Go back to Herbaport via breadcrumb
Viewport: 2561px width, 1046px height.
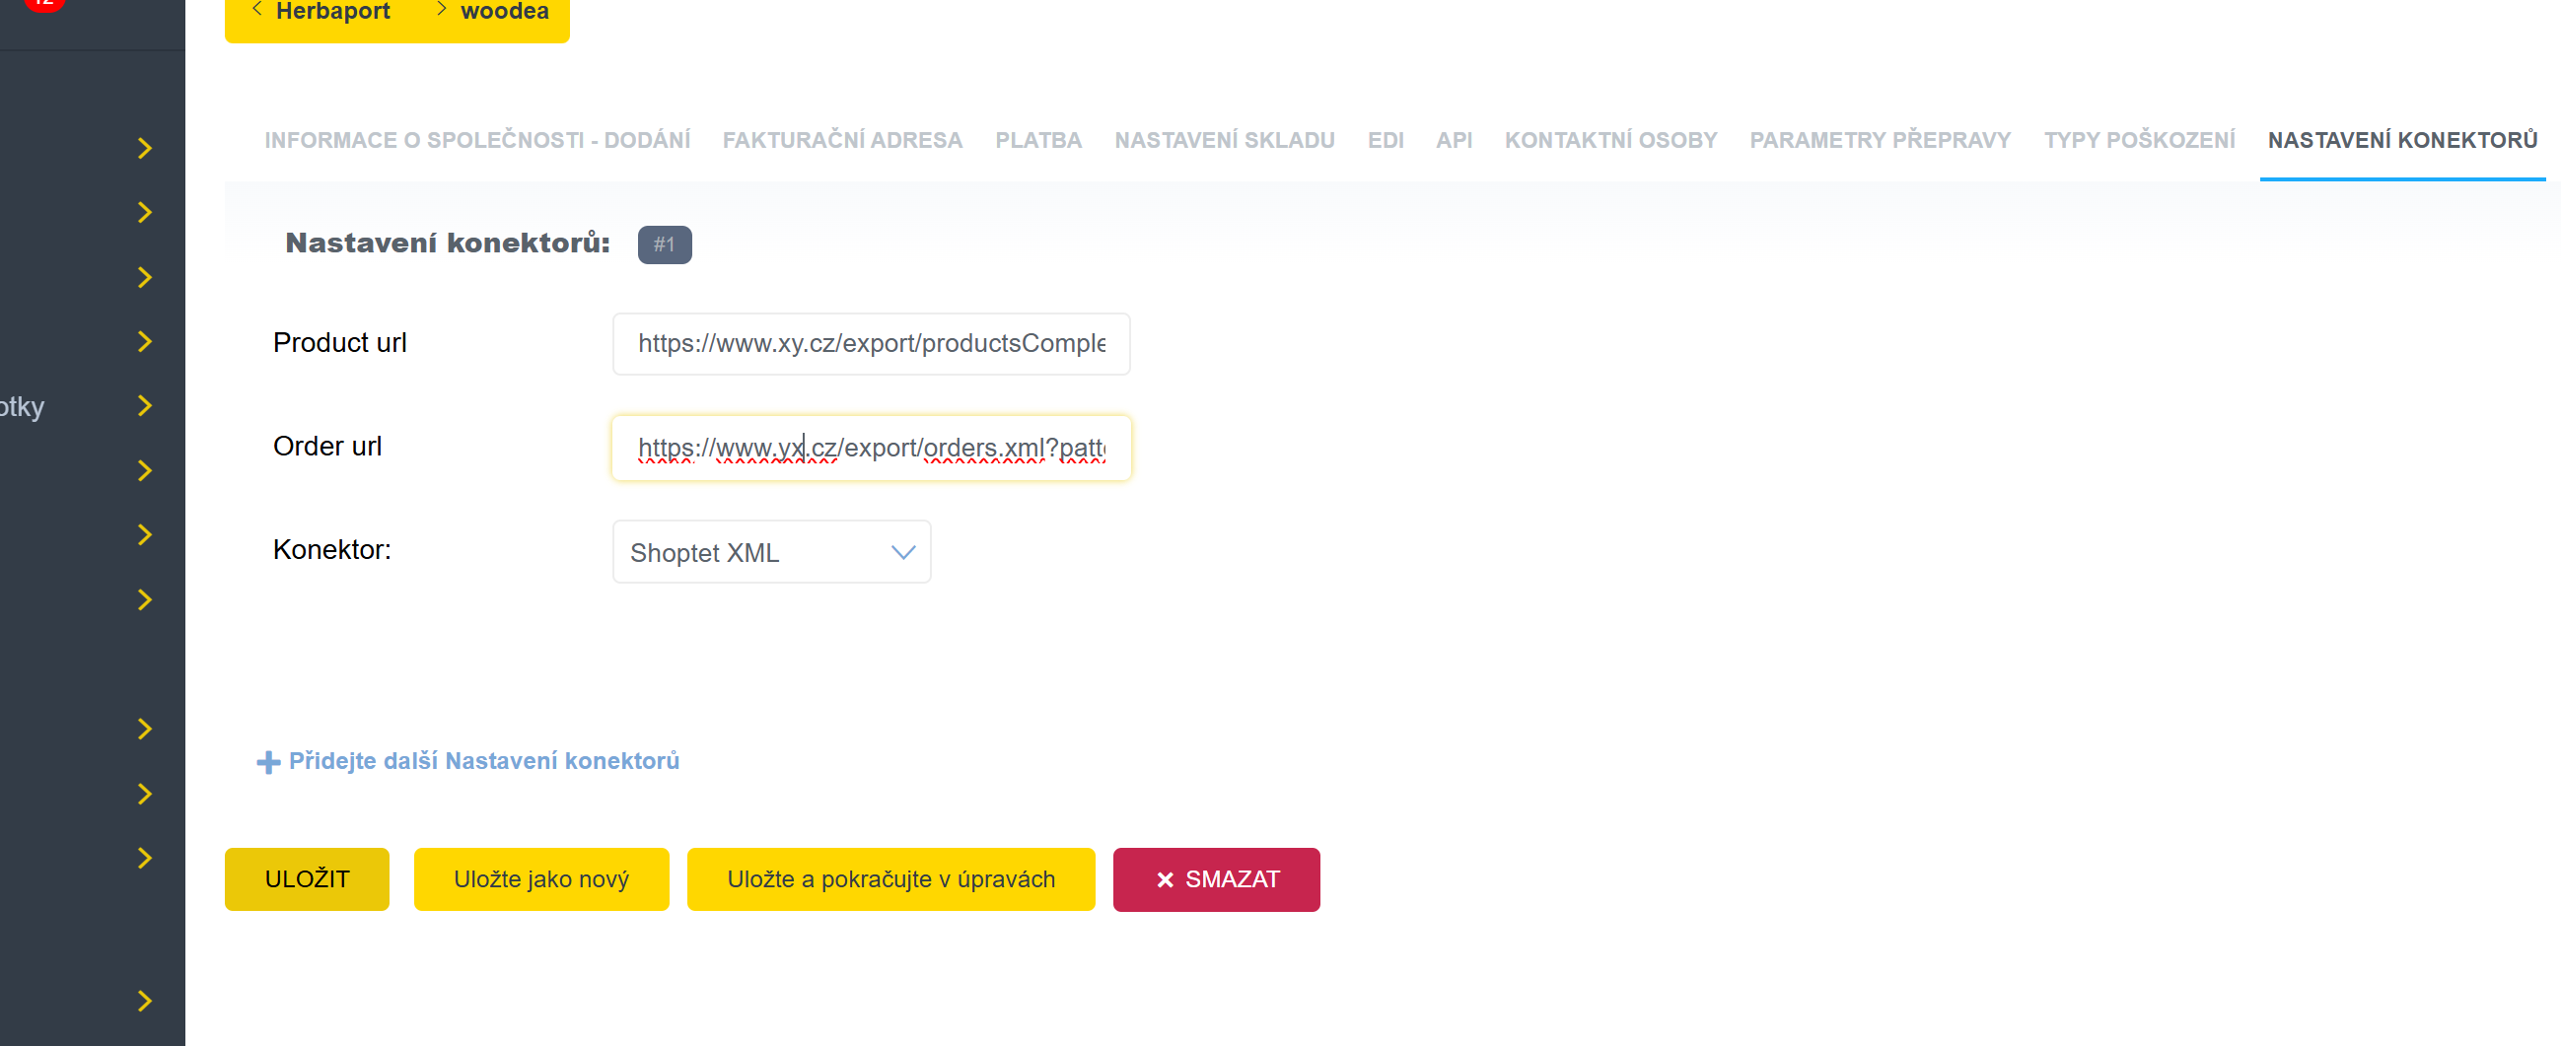point(331,12)
